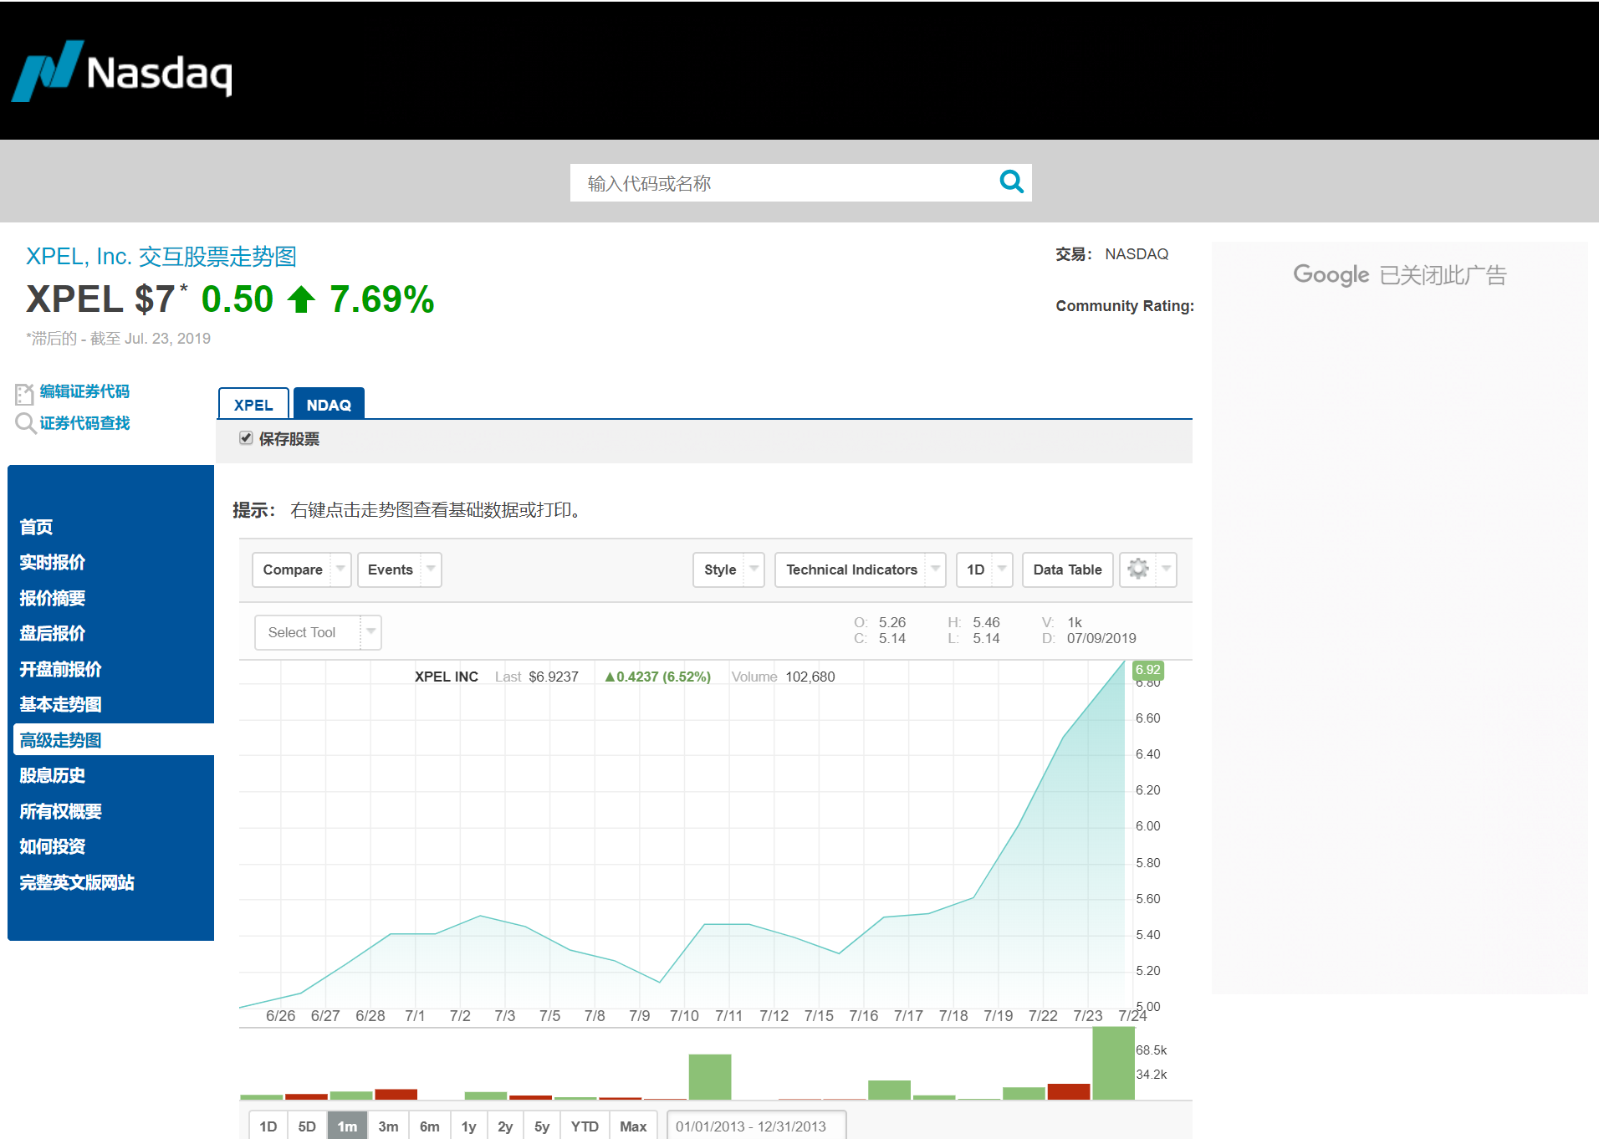Select the YTD range tab
The height and width of the screenshot is (1139, 1599).
coord(585,1126)
